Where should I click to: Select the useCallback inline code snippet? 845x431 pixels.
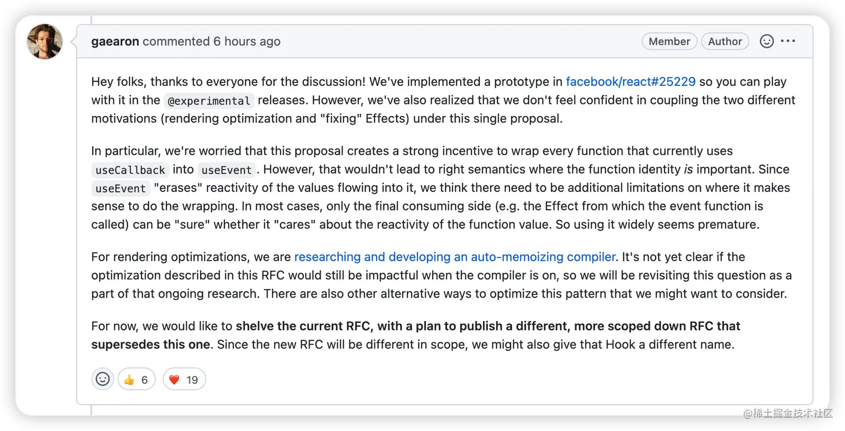130,170
